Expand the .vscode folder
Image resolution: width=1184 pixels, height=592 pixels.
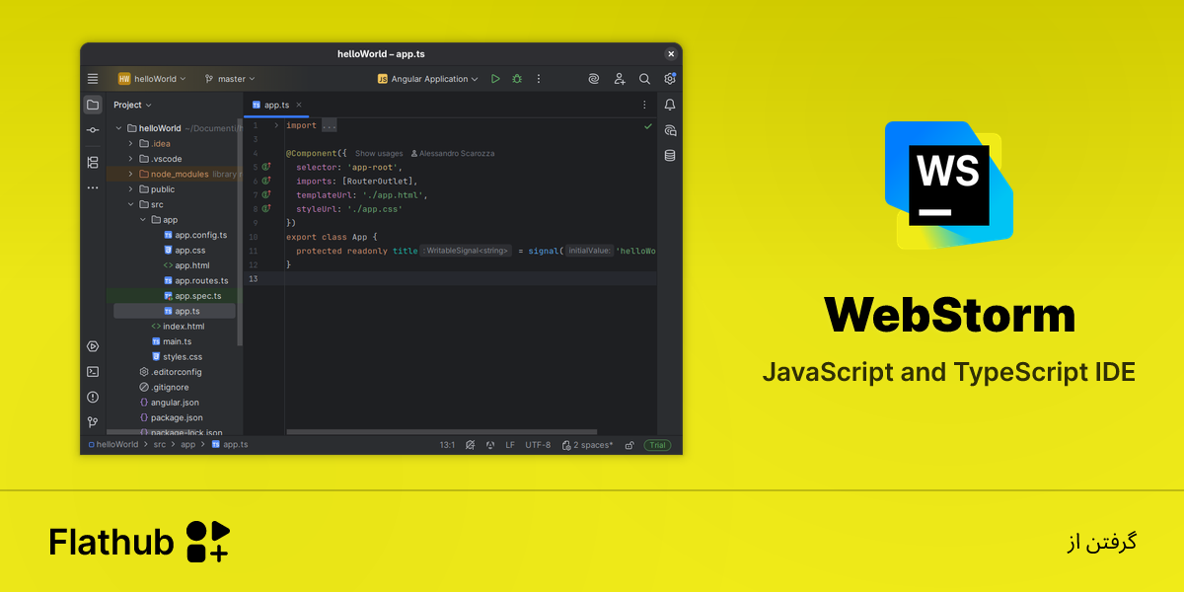pyautogui.click(x=130, y=159)
